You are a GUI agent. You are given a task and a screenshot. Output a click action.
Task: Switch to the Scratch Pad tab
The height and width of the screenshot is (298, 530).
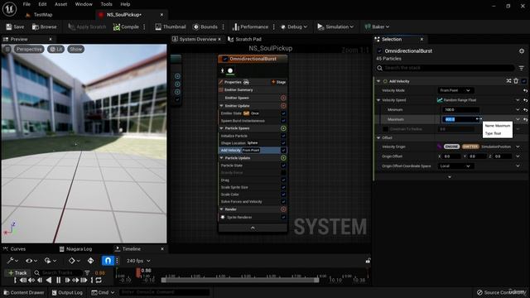coord(245,39)
